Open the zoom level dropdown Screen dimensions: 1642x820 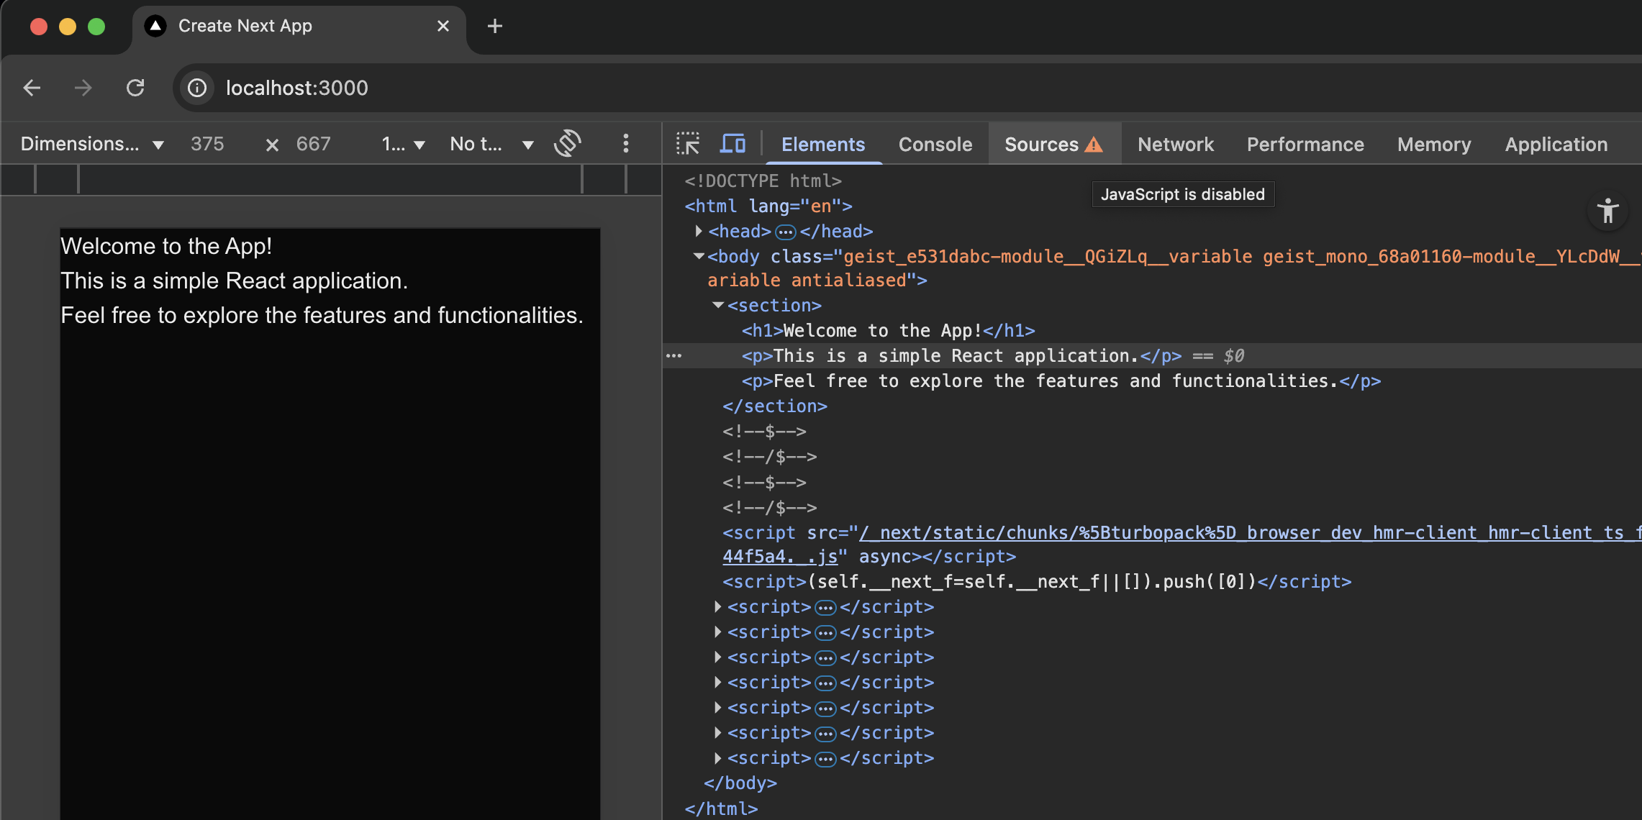tap(404, 144)
